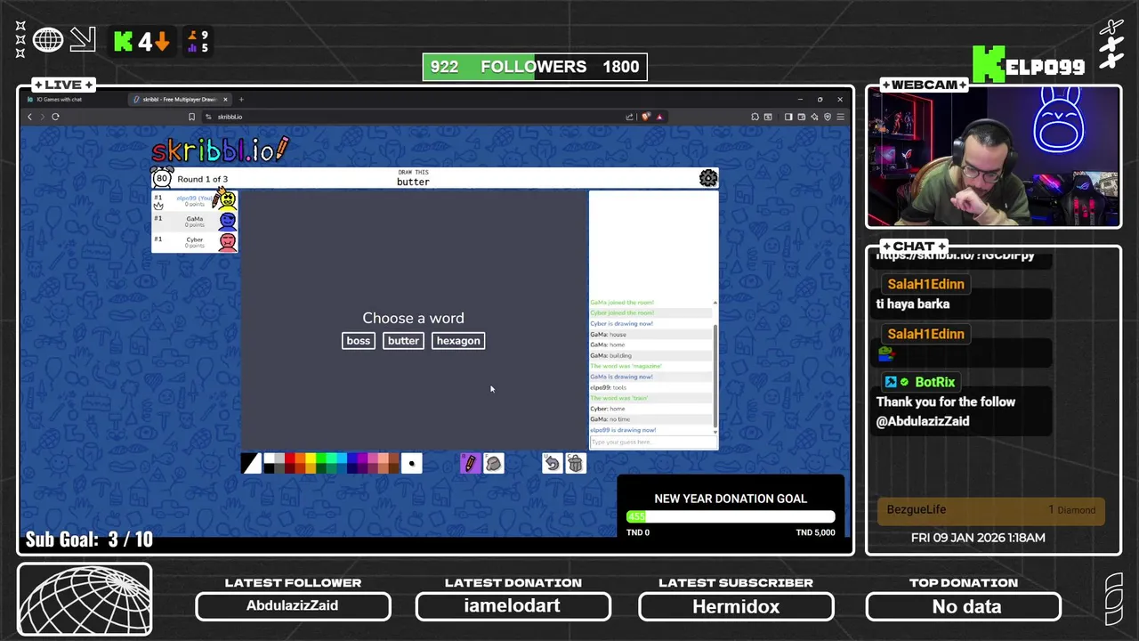Image resolution: width=1139 pixels, height=641 pixels.
Task: Click the round timer clock icon
Action: 162,177
